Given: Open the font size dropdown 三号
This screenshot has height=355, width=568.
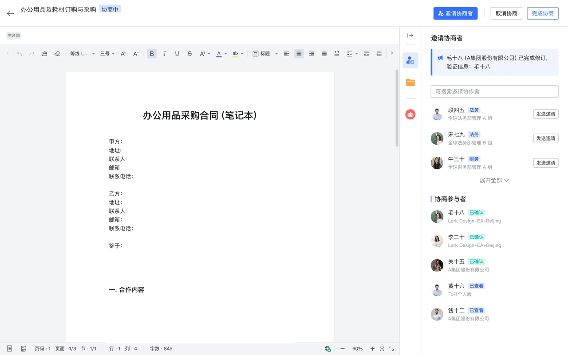Looking at the screenshot, I should coord(107,54).
